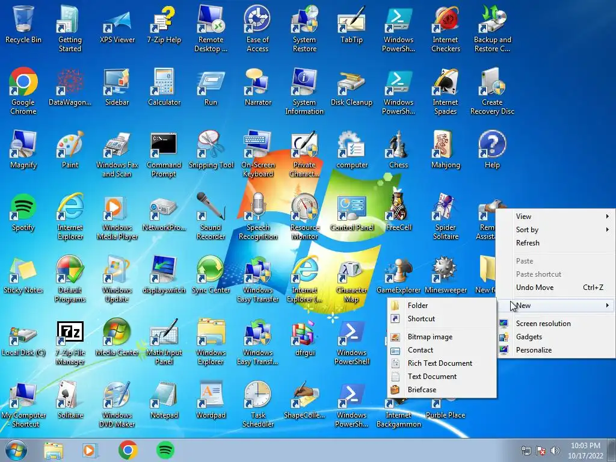Open the Notepad desktop shortcut

(x=164, y=400)
